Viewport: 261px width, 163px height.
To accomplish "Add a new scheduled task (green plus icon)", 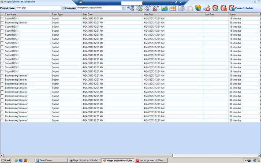I will tap(139, 8).
